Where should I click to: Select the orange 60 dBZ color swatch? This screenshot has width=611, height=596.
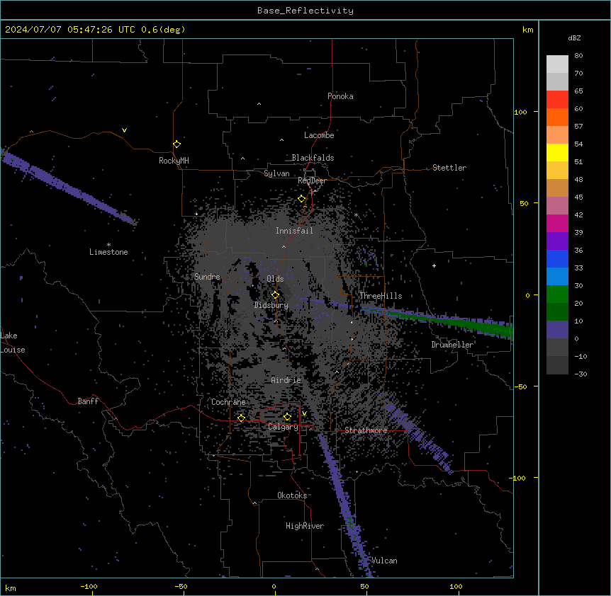click(557, 117)
